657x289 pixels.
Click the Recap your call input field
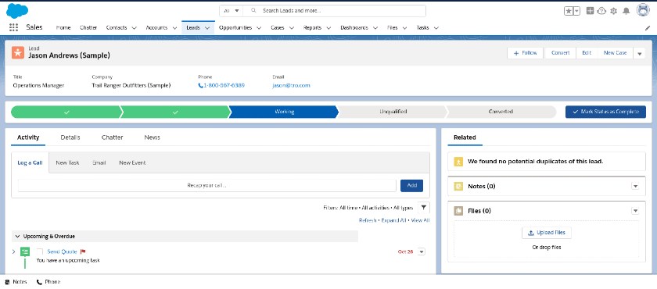coord(207,186)
